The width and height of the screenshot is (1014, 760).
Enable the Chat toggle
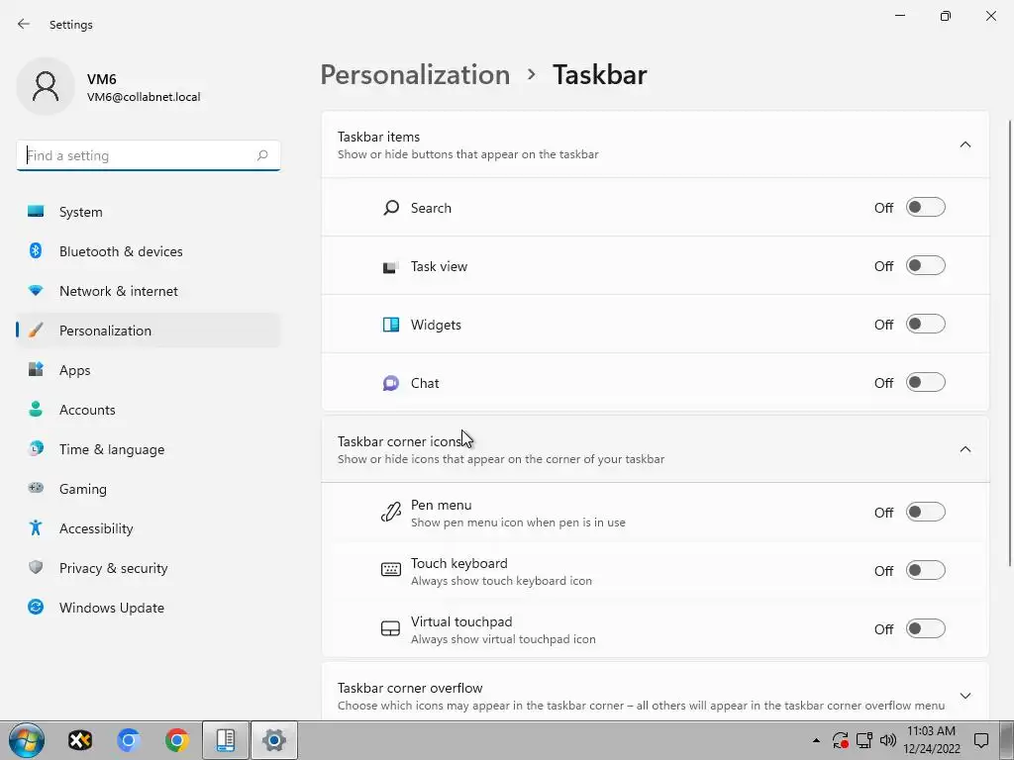point(926,383)
